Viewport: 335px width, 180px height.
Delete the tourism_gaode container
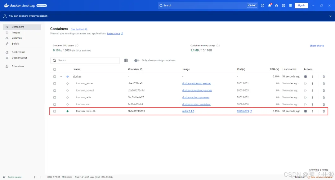tap(324, 84)
